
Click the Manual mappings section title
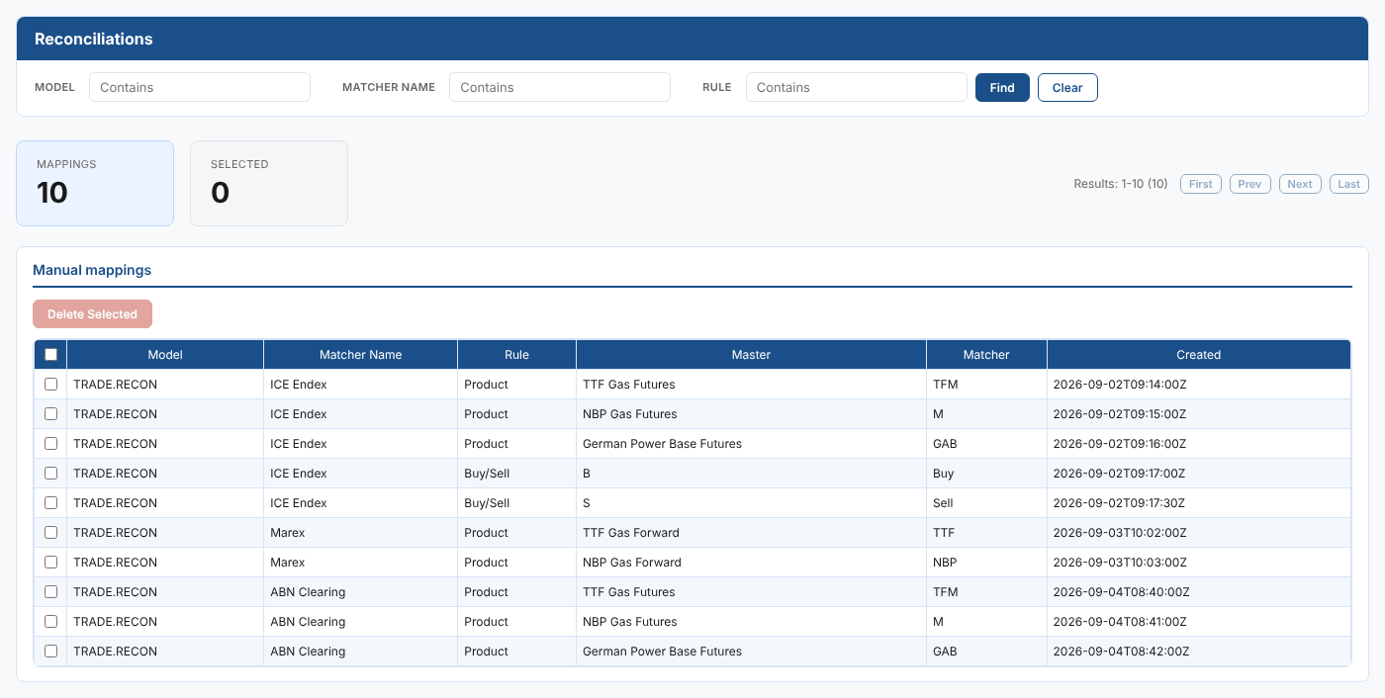pos(92,270)
